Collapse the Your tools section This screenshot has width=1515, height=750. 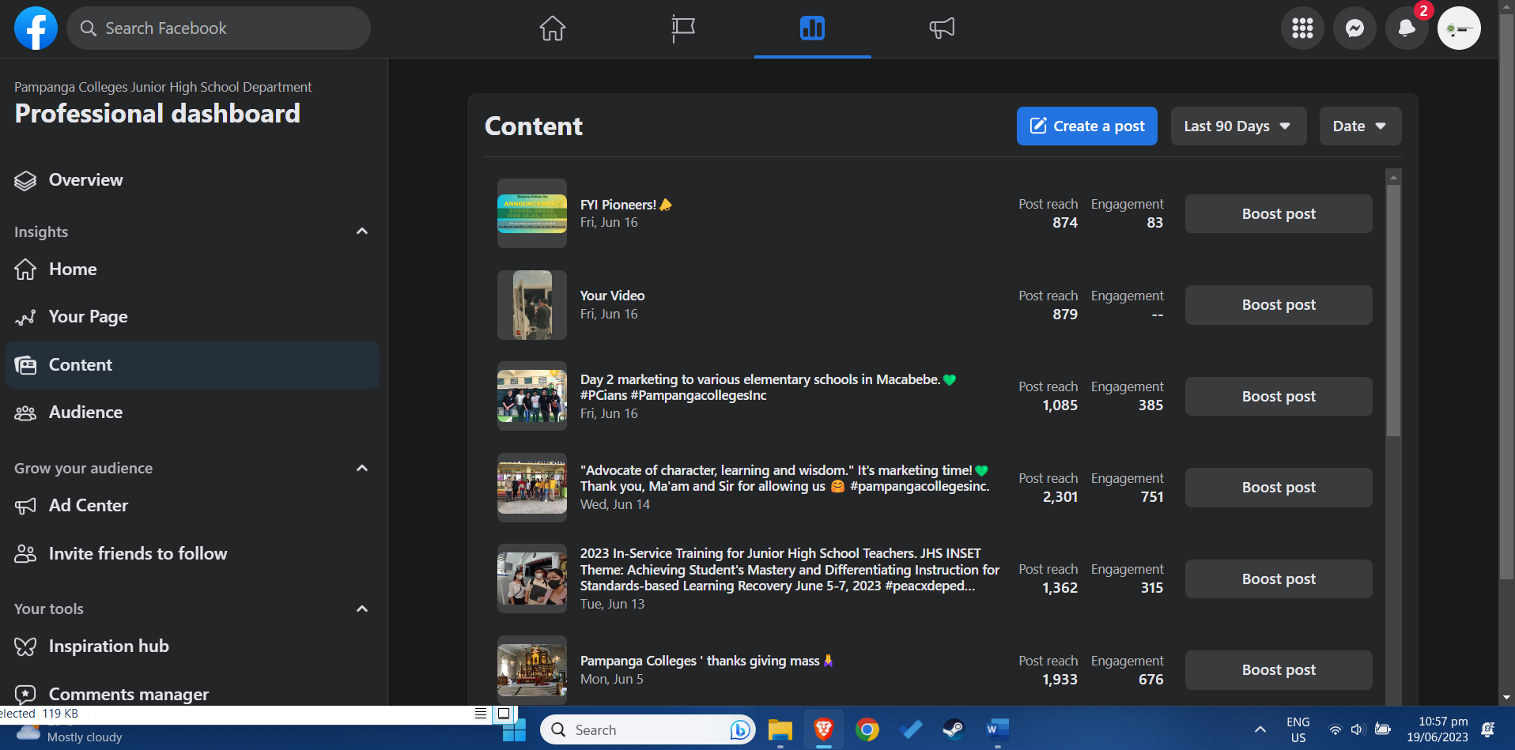tap(362, 609)
